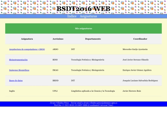This screenshot has height=125, width=167.
Task: Click the Mis asignaturas table caption
Action: click(83, 28)
